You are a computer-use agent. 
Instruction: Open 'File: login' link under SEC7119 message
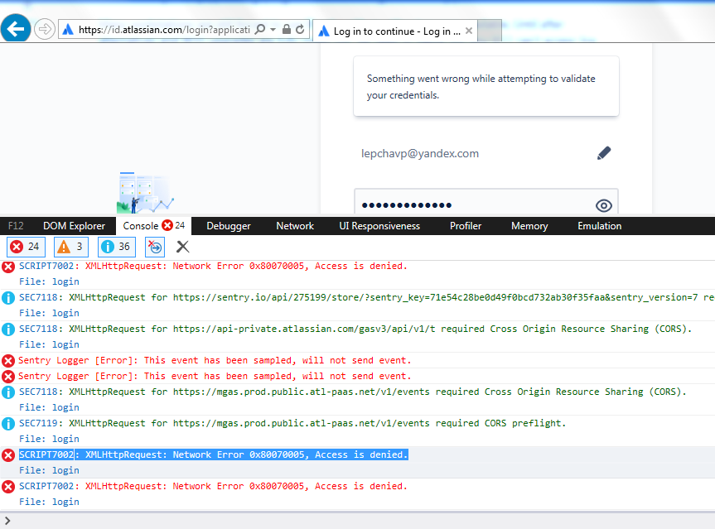pos(49,439)
